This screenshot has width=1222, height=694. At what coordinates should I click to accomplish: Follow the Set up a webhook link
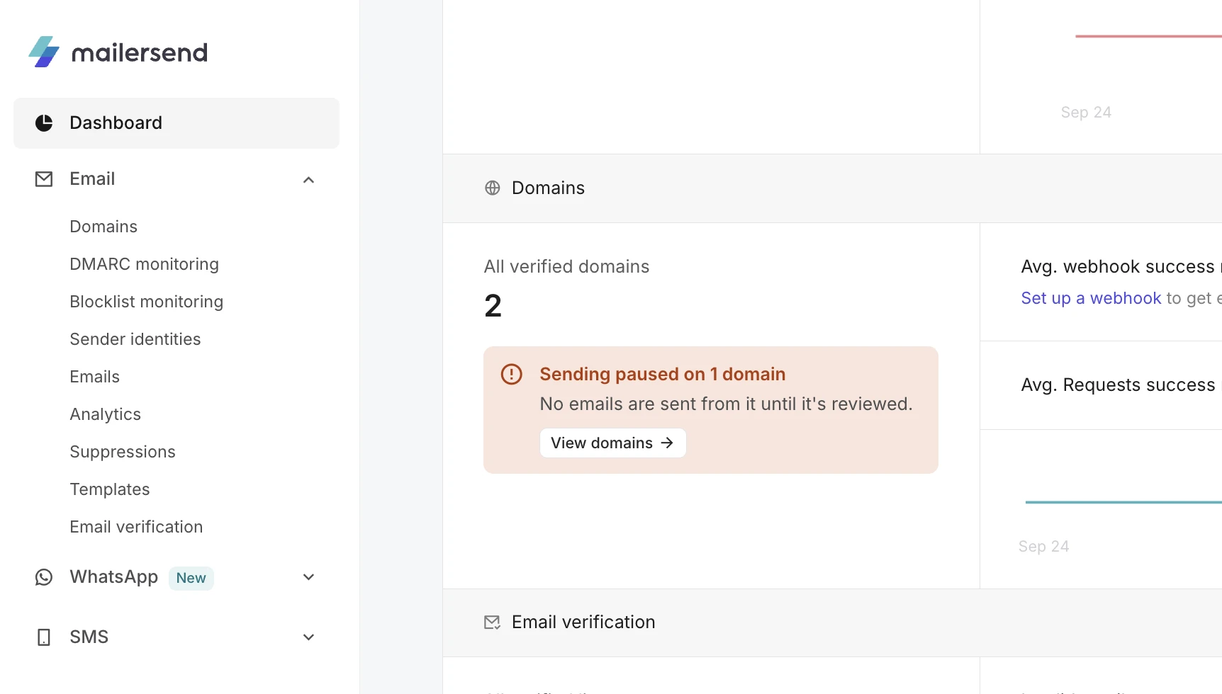coord(1091,298)
